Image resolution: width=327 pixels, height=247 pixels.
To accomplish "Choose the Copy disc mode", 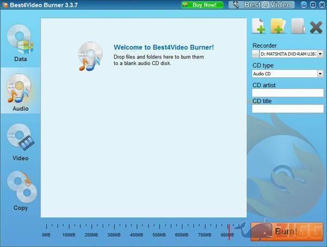I will click(21, 191).
